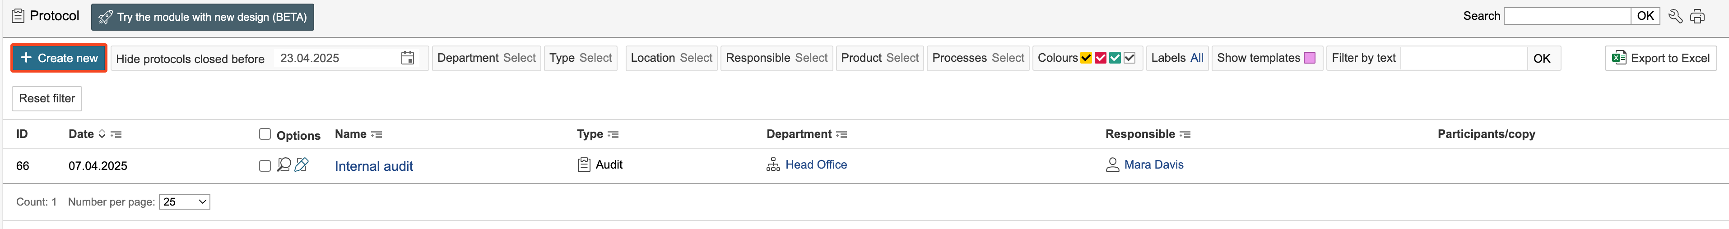The image size is (1729, 229).
Task: Open the Internal audit protocol link
Action: (374, 166)
